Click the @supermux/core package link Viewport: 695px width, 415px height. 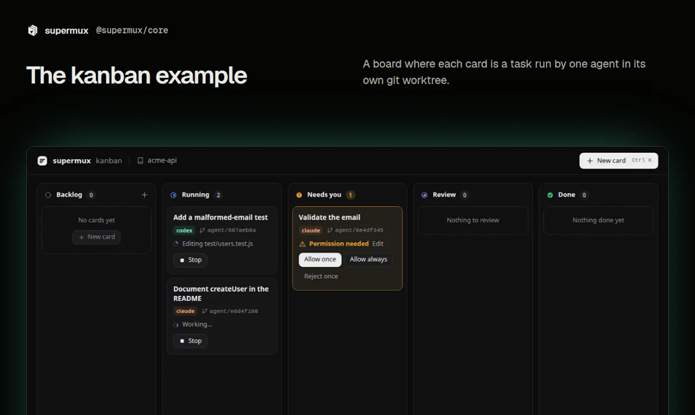(132, 30)
